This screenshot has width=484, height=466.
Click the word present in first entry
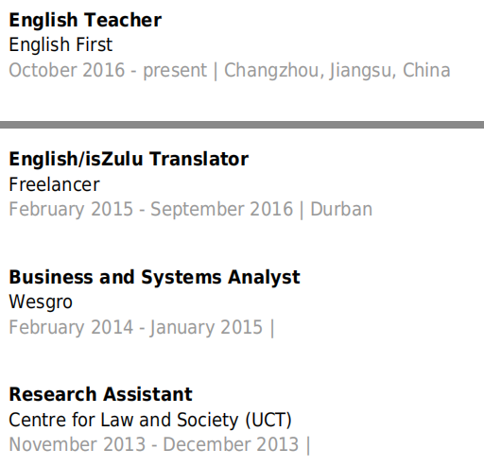(x=175, y=71)
